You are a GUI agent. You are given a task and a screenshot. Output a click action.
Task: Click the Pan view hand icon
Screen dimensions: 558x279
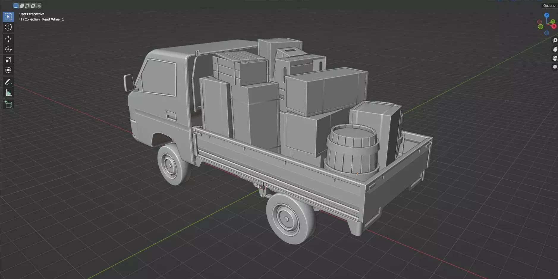pyautogui.click(x=555, y=49)
